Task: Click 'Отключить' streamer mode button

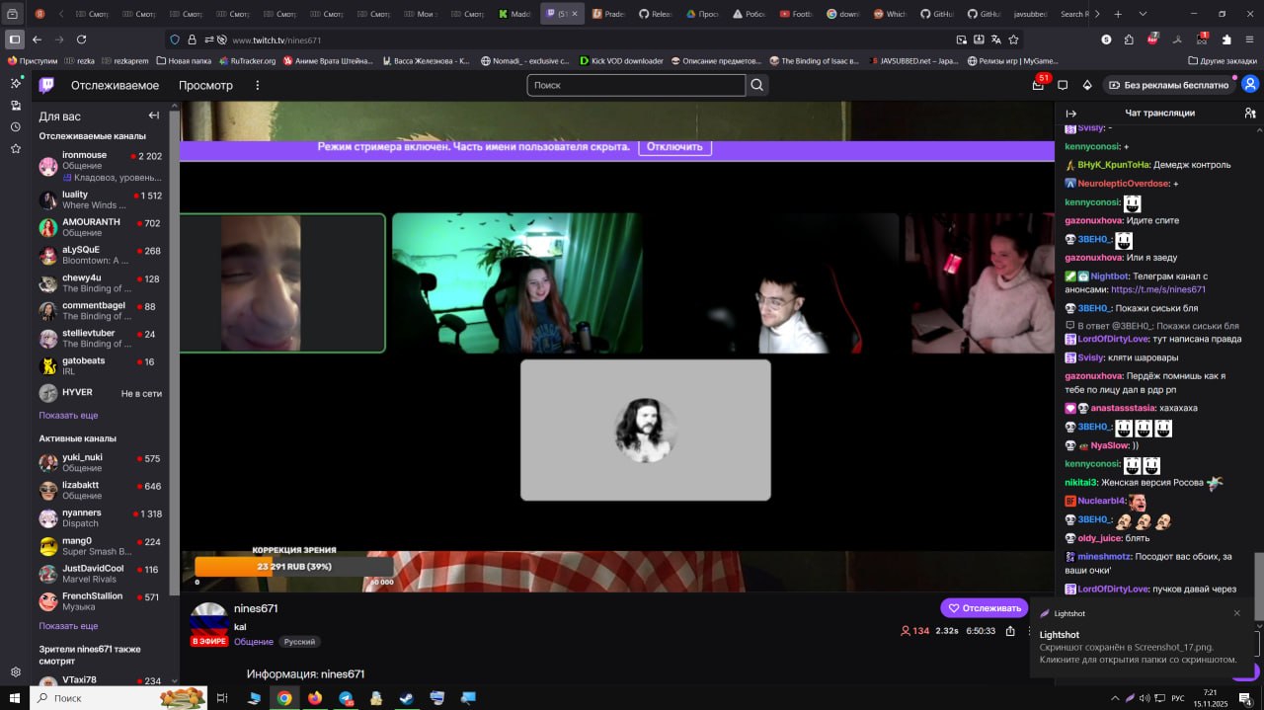Action: (674, 146)
